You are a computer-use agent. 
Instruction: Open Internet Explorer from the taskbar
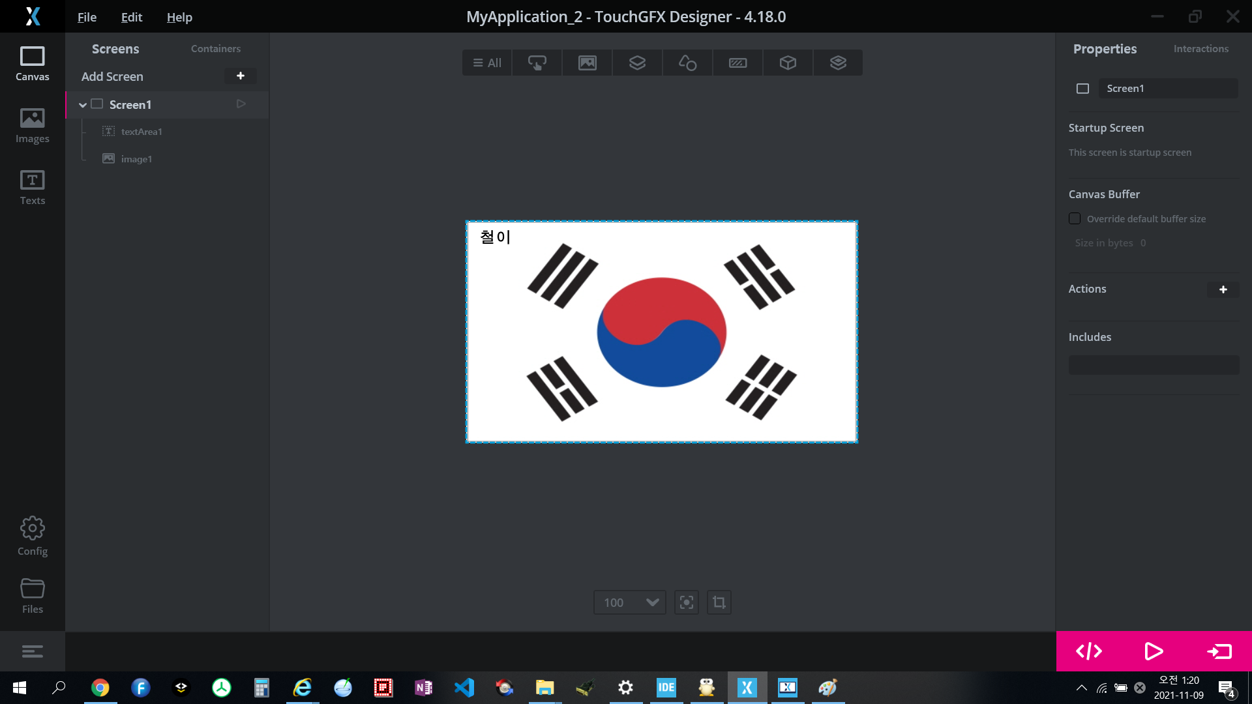click(302, 688)
